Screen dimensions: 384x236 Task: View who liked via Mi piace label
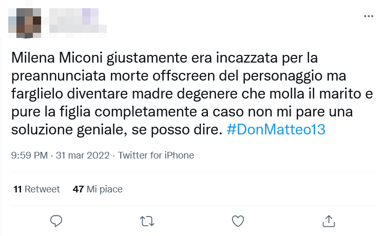[104, 189]
